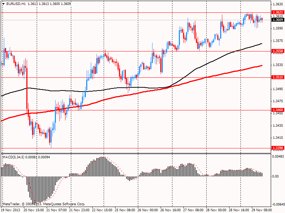Click the chart menu triangle beside EURUSD,H1
Image resolution: width=285 pixels, height=213 pixels.
(4, 4)
